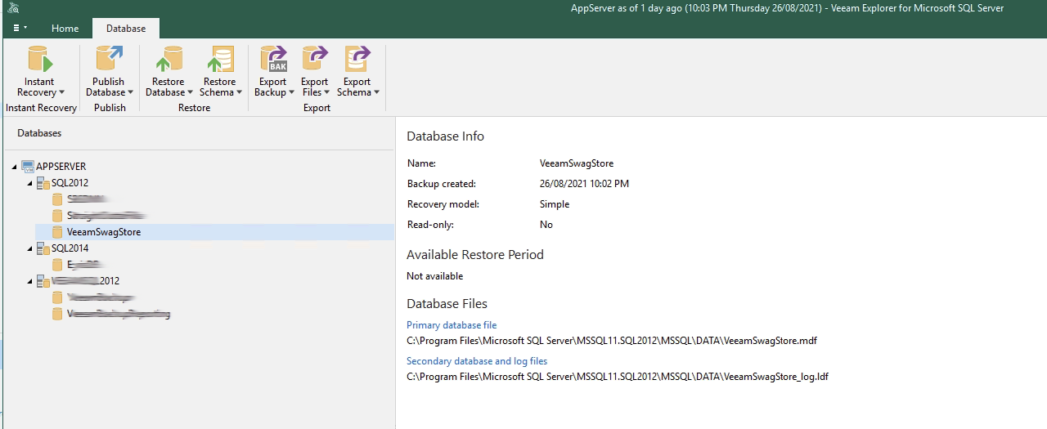Click the APPSERVER computer icon
The width and height of the screenshot is (1047, 429).
[x=29, y=166]
